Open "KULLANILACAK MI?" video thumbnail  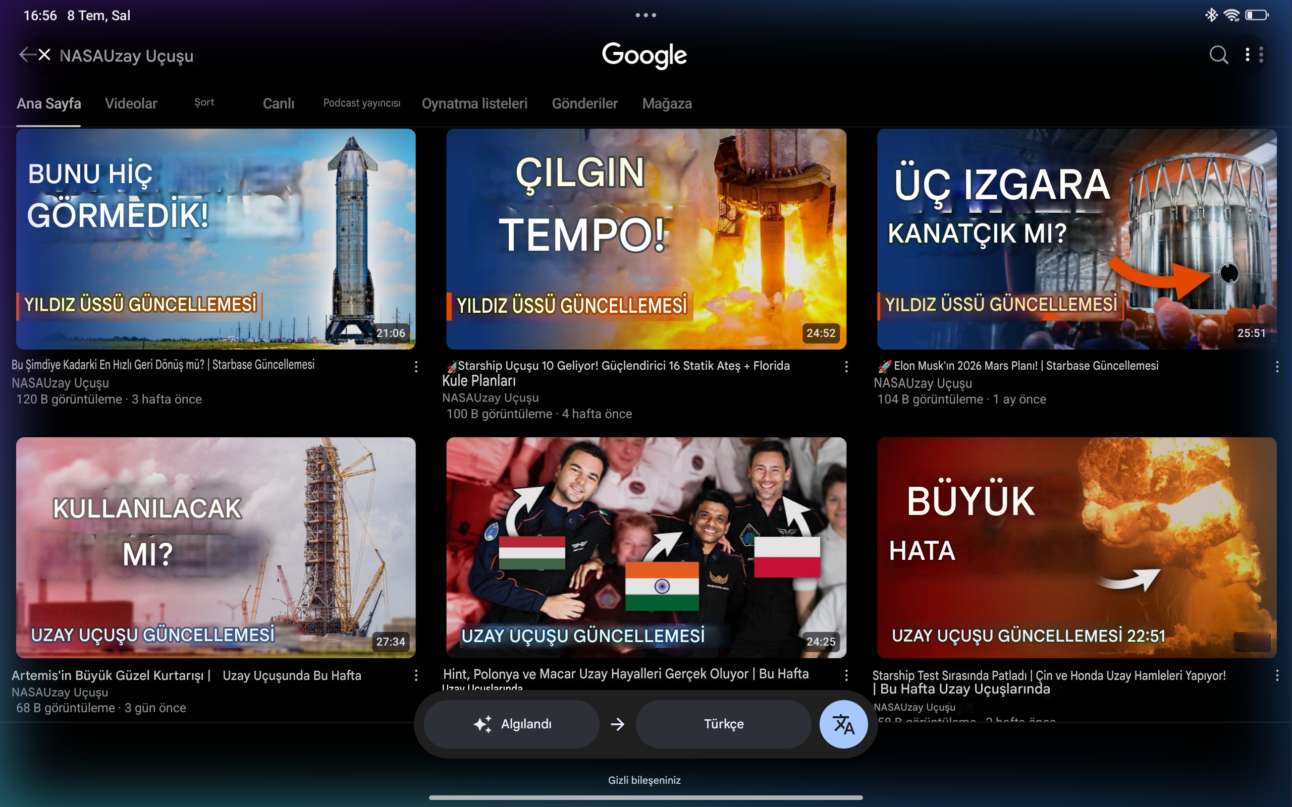pyautogui.click(x=216, y=548)
